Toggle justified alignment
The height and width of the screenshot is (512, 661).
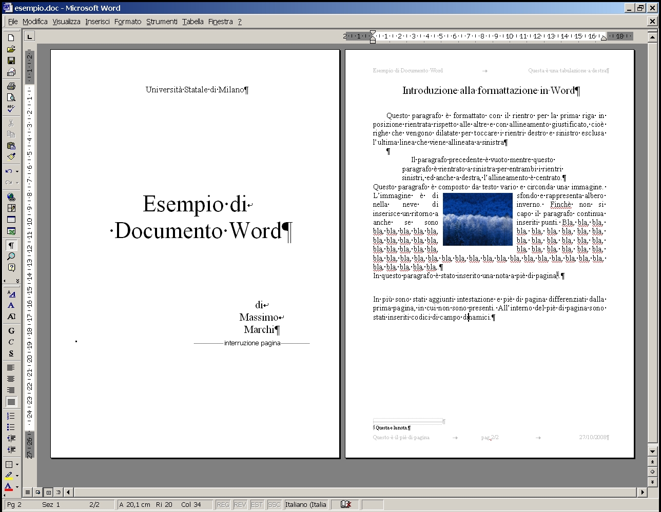coord(11,402)
